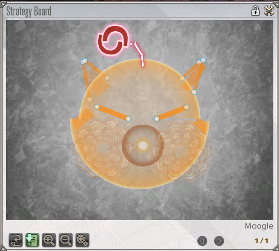Select the left eyebrow orange line
This screenshot has width=279, height=251.
[x=113, y=113]
